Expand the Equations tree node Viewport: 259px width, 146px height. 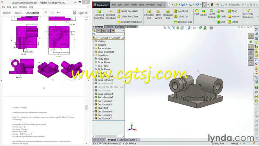94,55
